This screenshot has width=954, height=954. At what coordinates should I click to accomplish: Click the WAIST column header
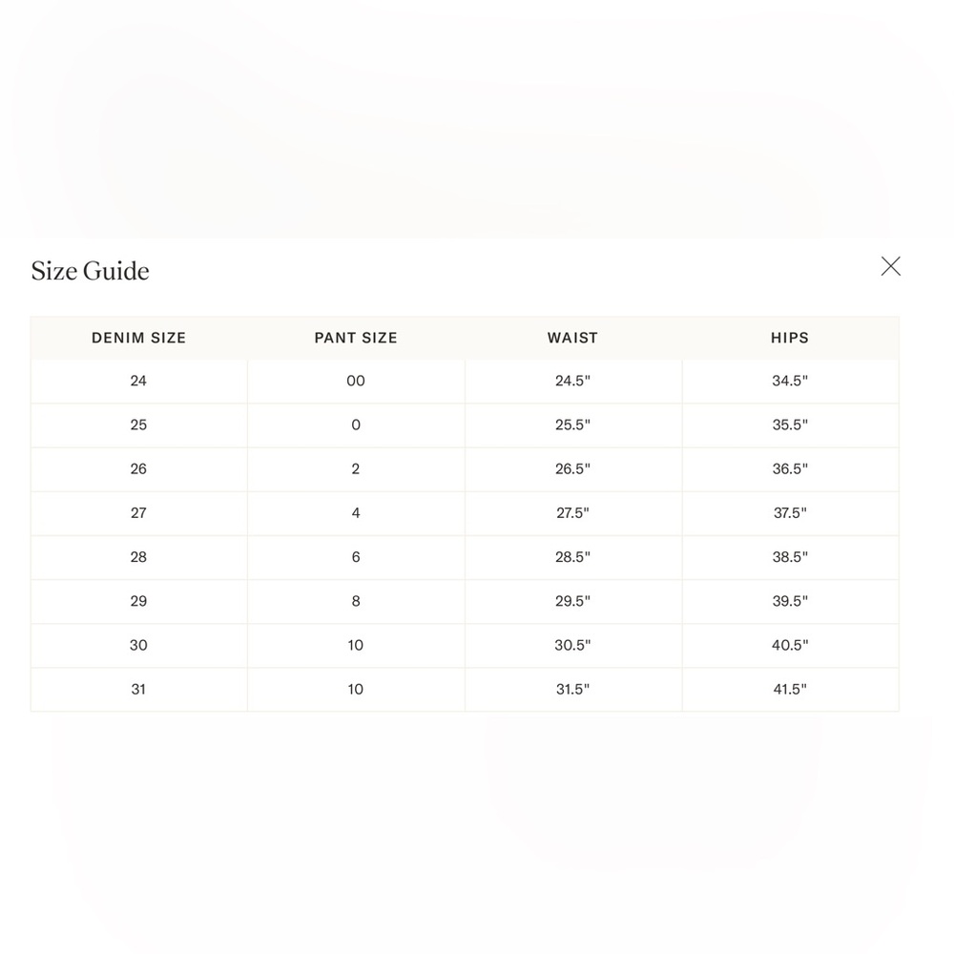click(572, 338)
